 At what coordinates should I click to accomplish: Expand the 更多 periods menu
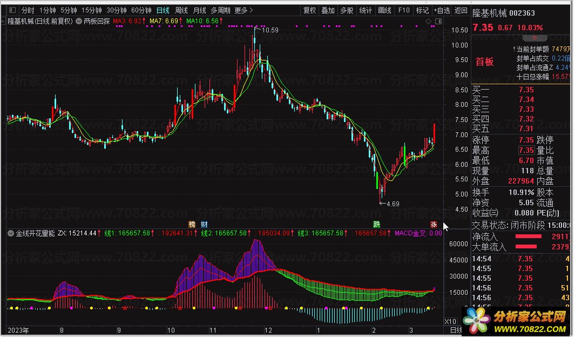point(244,10)
